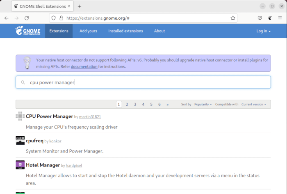Maximize the browser window
Viewport: 287px width, 194px height.
272,6
